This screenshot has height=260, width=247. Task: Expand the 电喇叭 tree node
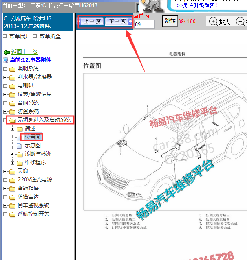click(5, 86)
